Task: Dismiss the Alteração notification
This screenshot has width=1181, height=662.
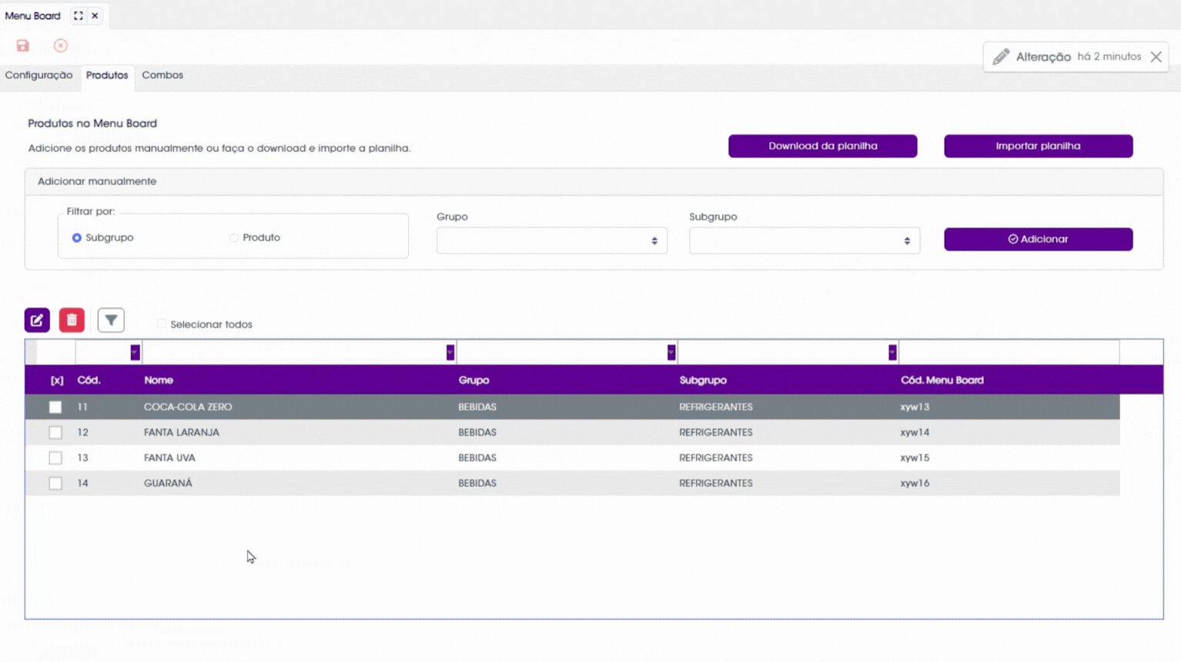Action: click(1156, 57)
